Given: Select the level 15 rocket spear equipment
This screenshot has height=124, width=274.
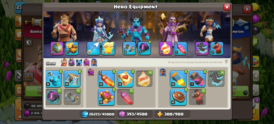Looking at the screenshot, I should (x=178, y=79).
